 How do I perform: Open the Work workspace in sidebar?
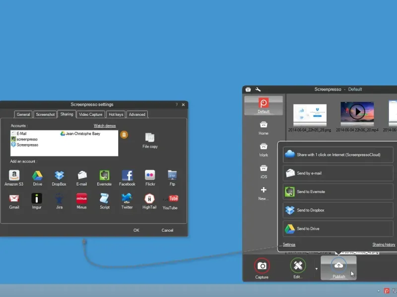(x=264, y=150)
